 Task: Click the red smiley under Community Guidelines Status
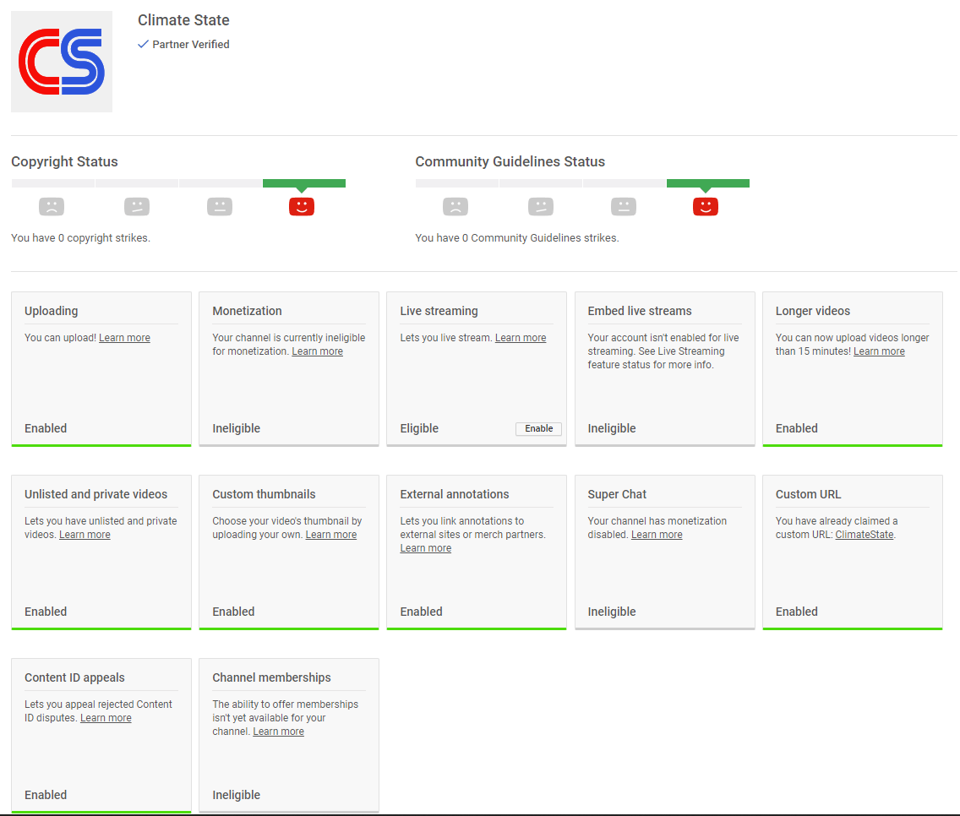tap(706, 206)
